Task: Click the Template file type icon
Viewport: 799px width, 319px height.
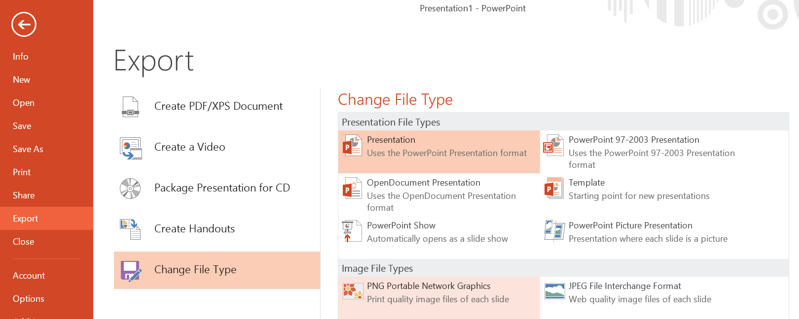Action: point(554,188)
